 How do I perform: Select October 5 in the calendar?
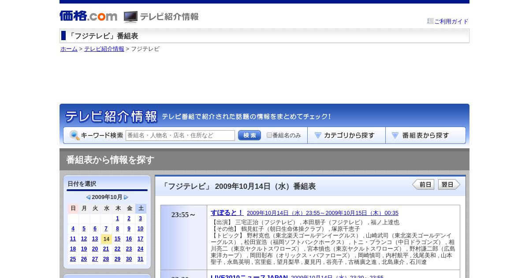pyautogui.click(x=84, y=229)
